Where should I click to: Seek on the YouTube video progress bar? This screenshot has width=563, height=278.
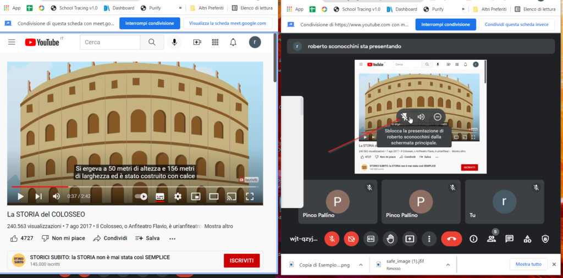[135, 187]
